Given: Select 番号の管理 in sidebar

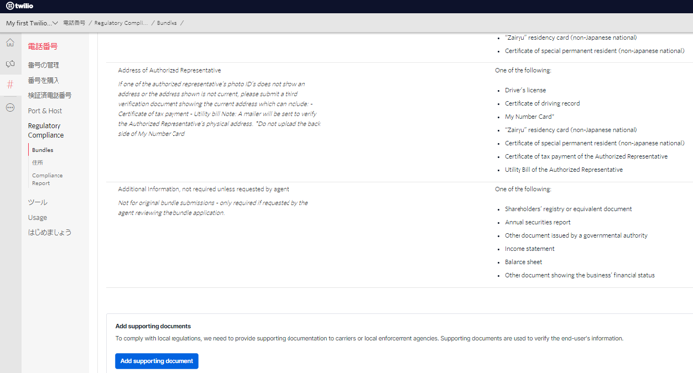Looking at the screenshot, I should [44, 65].
